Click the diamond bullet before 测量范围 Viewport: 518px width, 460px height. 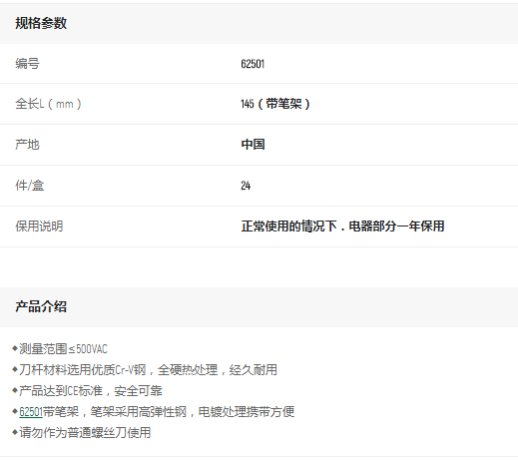[15, 348]
